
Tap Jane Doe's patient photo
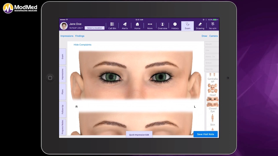coord(64,26)
